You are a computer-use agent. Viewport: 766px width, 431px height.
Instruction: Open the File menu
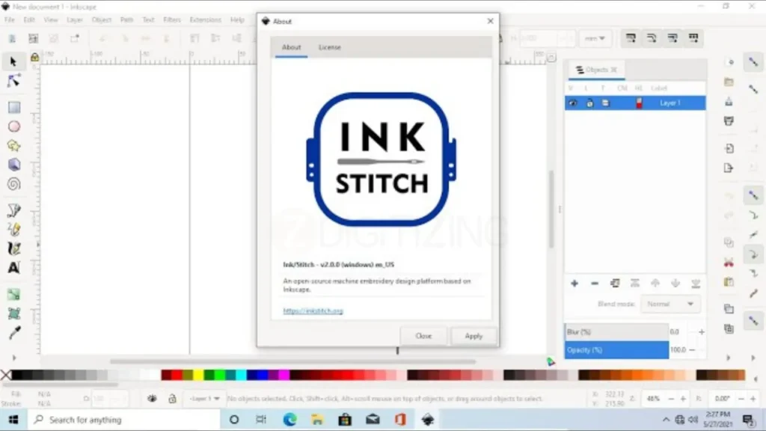point(8,19)
